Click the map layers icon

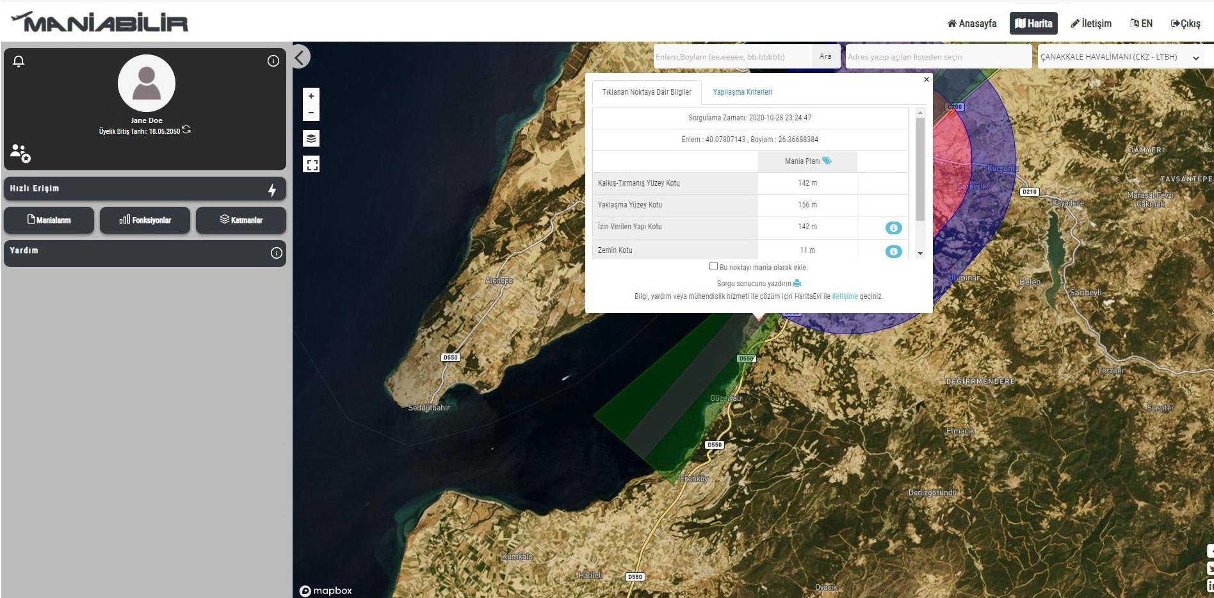311,138
